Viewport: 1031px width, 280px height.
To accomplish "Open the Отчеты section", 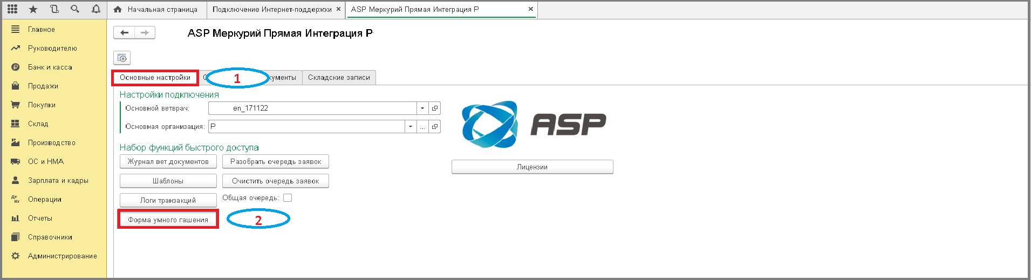I will [40, 218].
